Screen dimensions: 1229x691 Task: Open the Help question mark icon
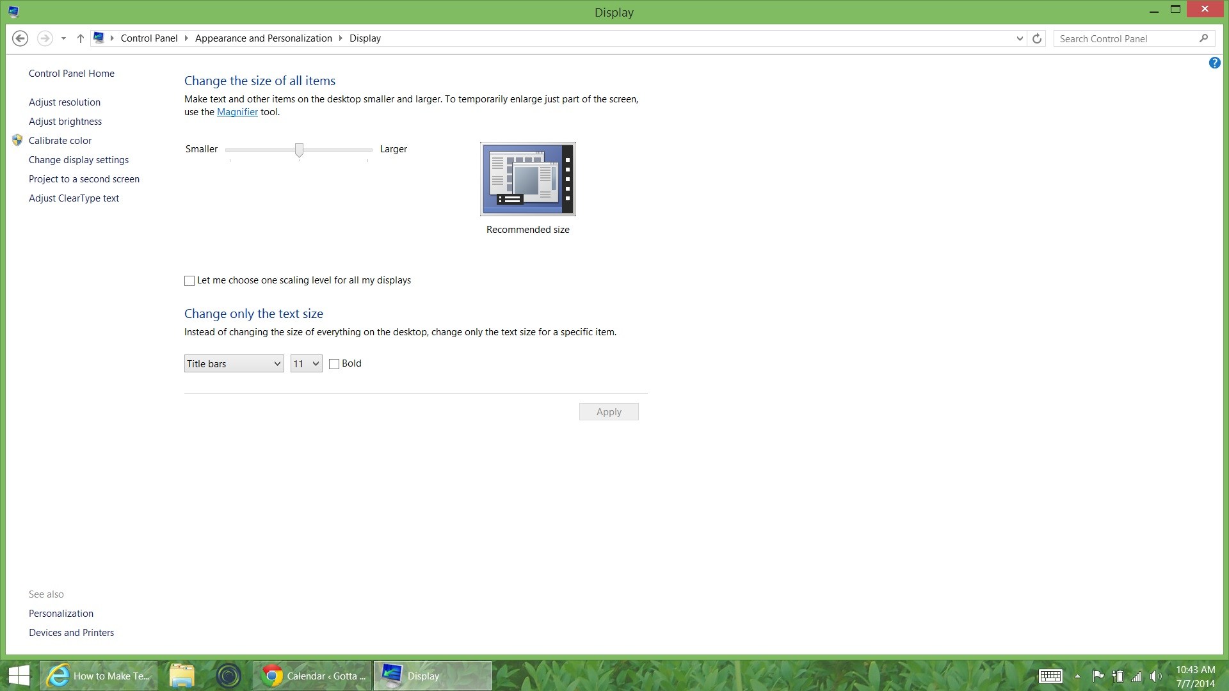(x=1214, y=63)
